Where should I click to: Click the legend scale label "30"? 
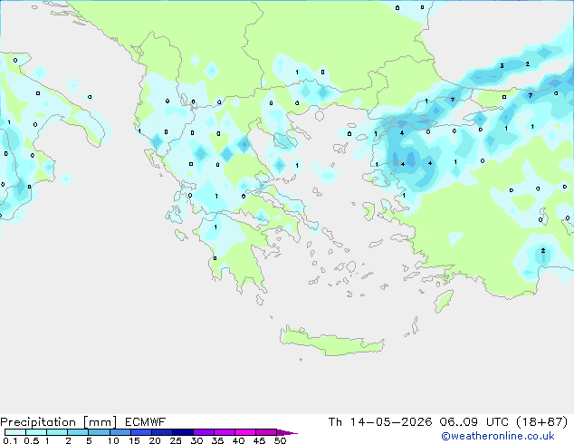tap(196, 440)
